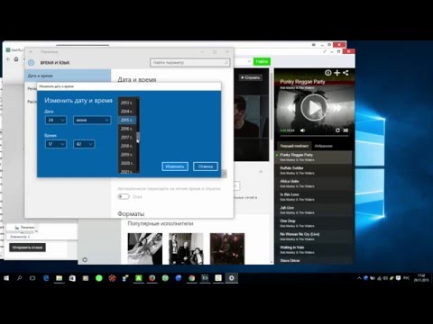Skip to previous track in player

coord(290,107)
